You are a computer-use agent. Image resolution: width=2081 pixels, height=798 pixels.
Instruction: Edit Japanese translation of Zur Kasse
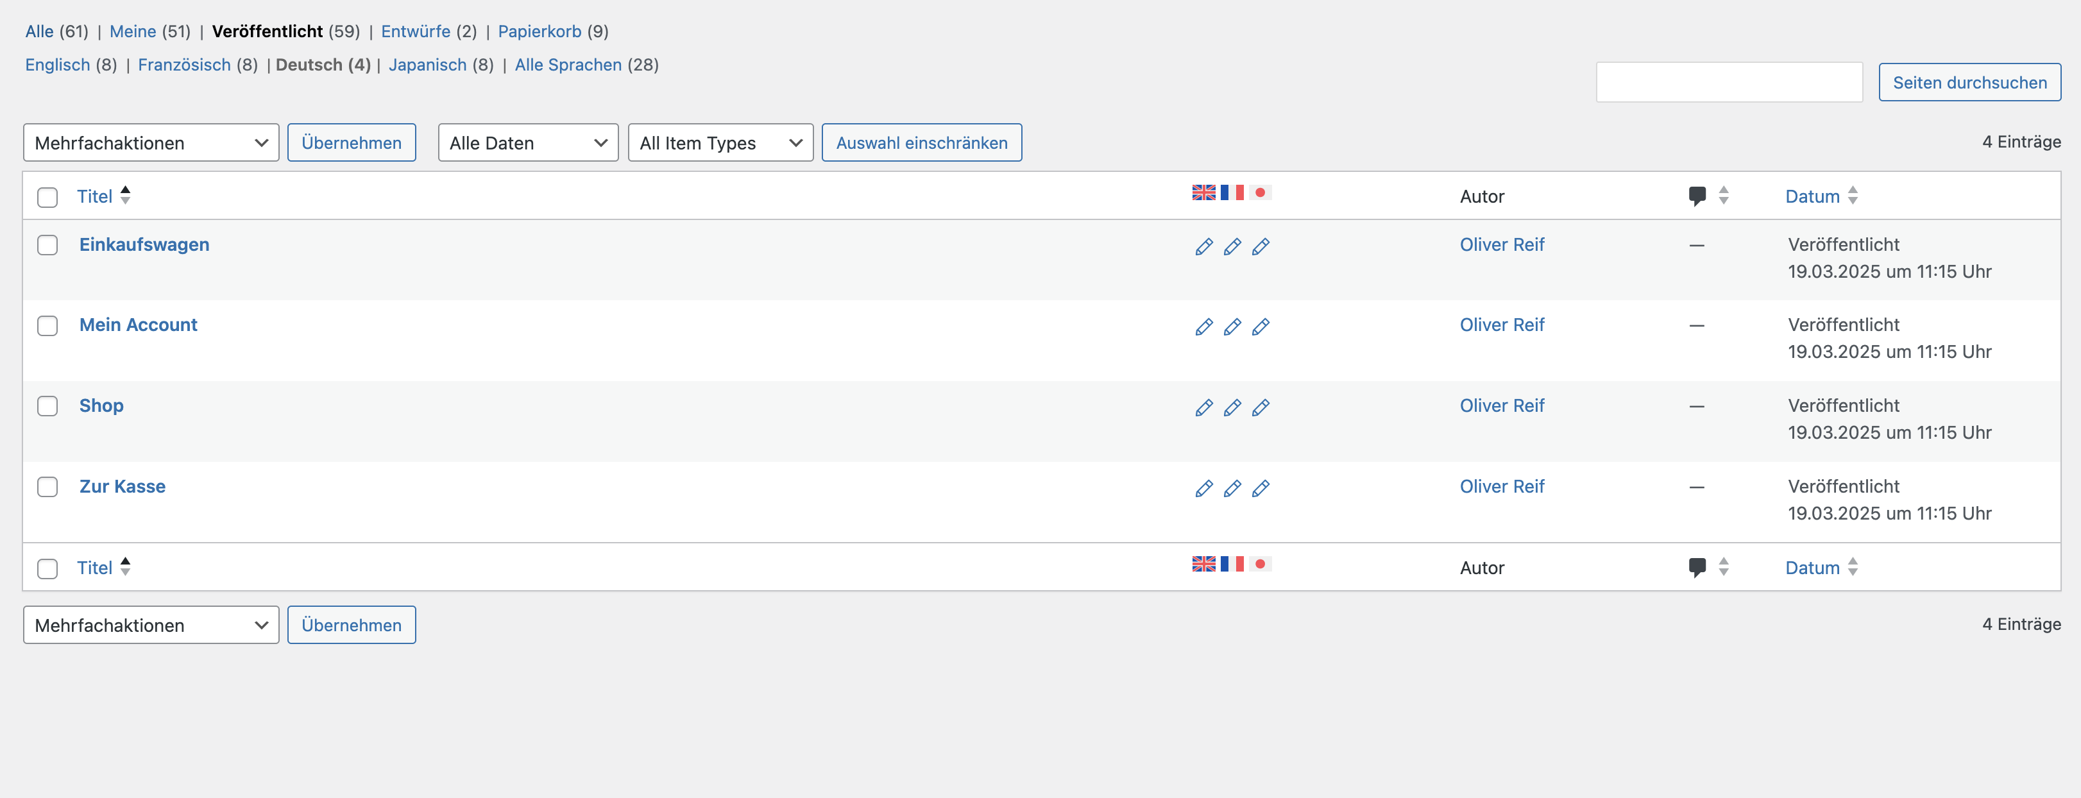(1261, 488)
